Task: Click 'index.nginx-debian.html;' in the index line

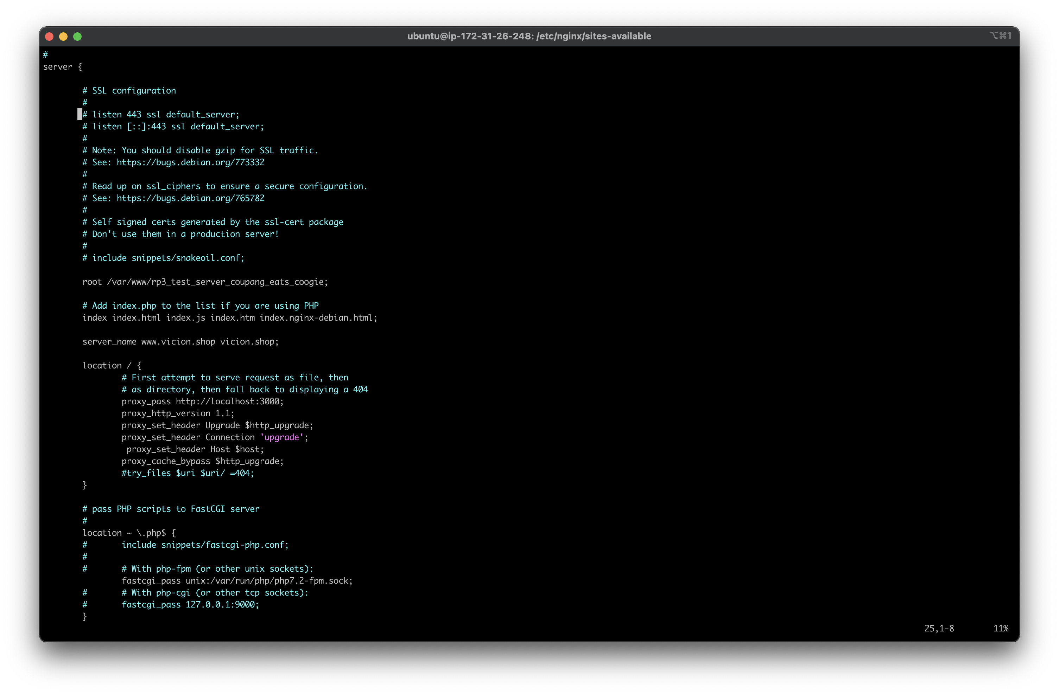Action: click(319, 318)
